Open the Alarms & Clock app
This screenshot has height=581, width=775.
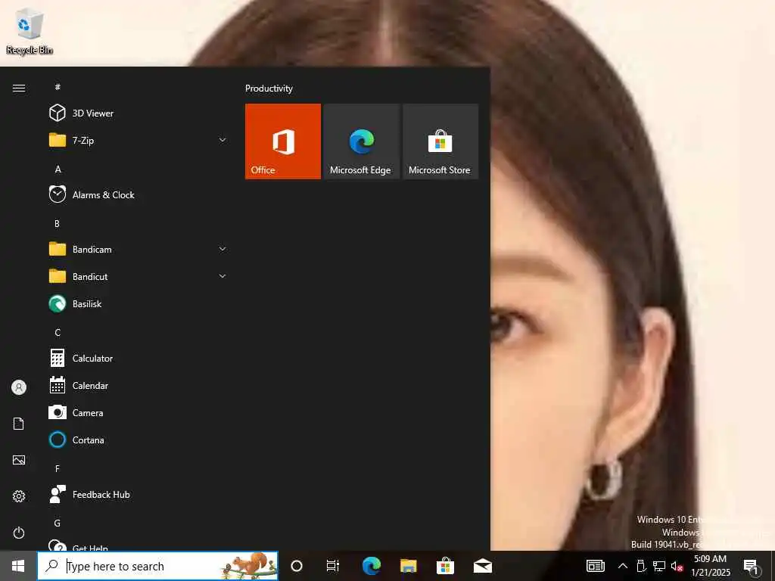(x=139, y=194)
